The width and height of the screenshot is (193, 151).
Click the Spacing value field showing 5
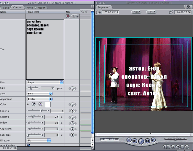[x=57, y=111]
